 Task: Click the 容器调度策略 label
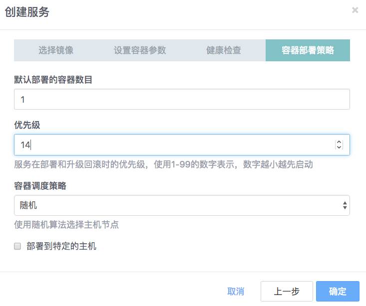(40, 186)
